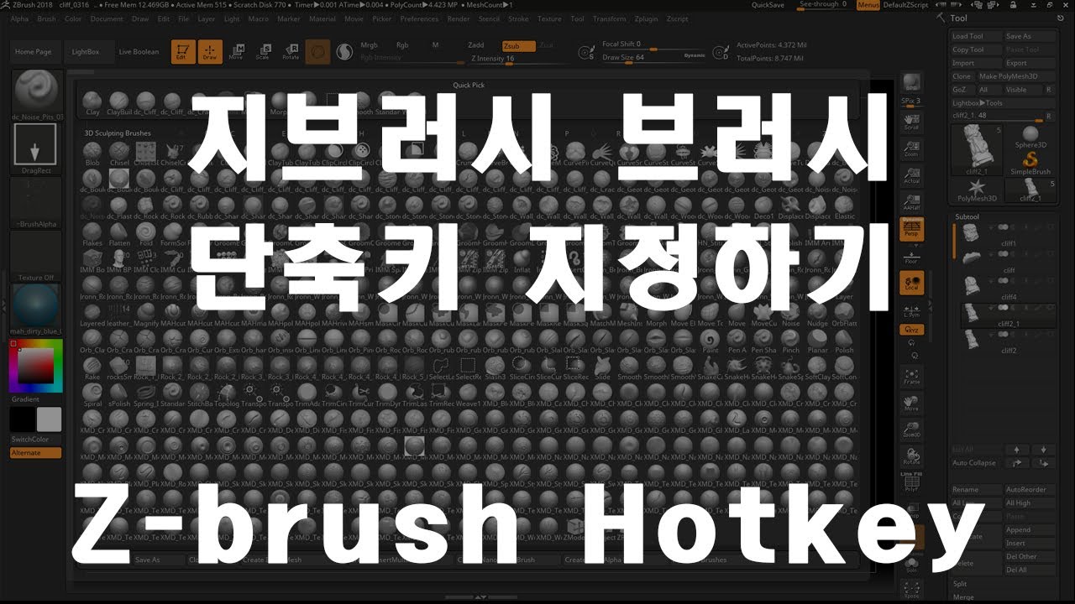Adjust the Draw Size slider
The image size is (1075, 604).
(655, 57)
